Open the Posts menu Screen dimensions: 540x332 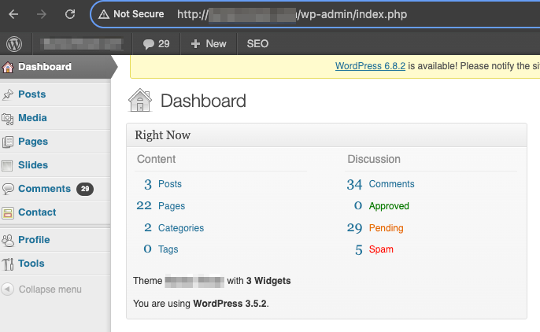click(x=32, y=94)
